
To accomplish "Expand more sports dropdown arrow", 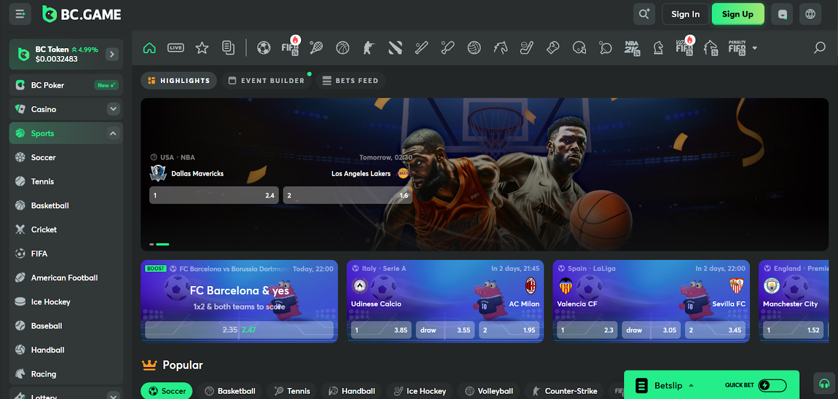I will [x=755, y=48].
